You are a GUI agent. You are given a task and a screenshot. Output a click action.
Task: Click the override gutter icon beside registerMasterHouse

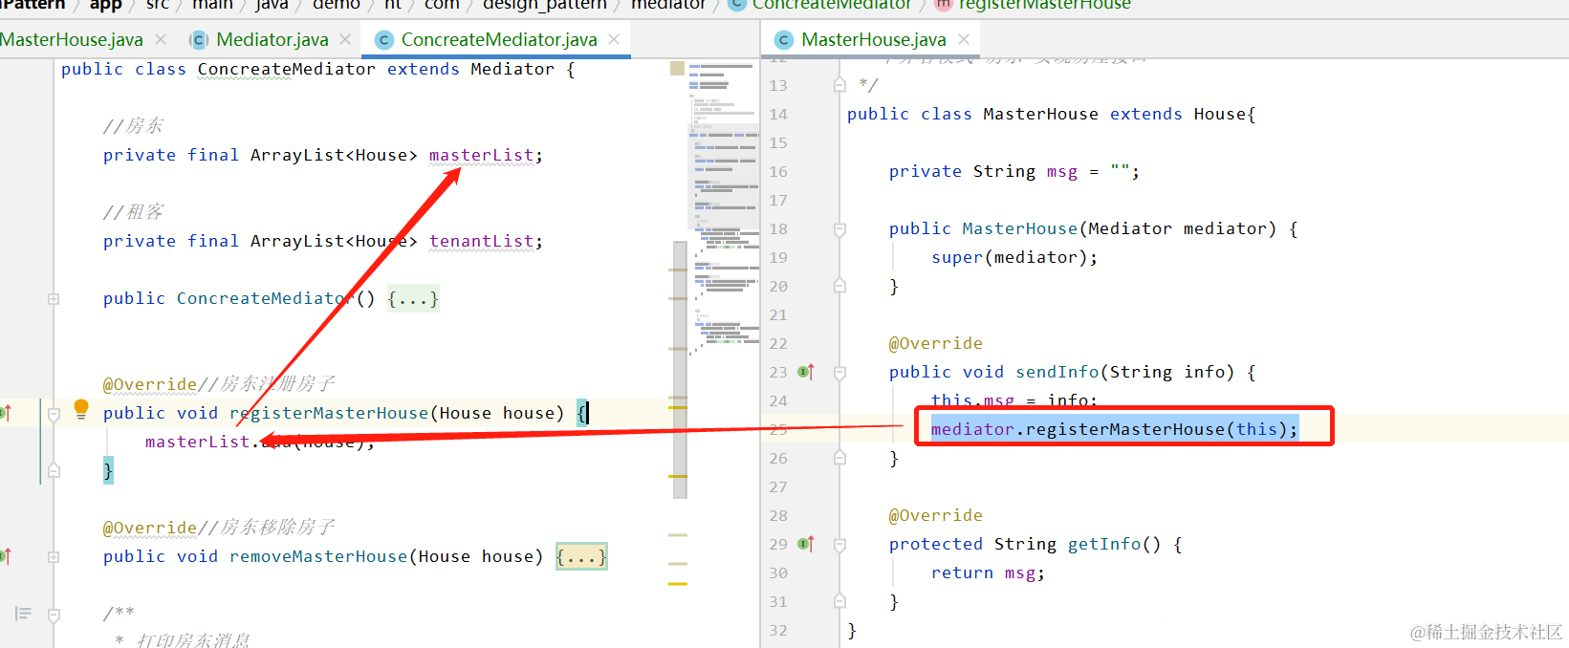5,413
